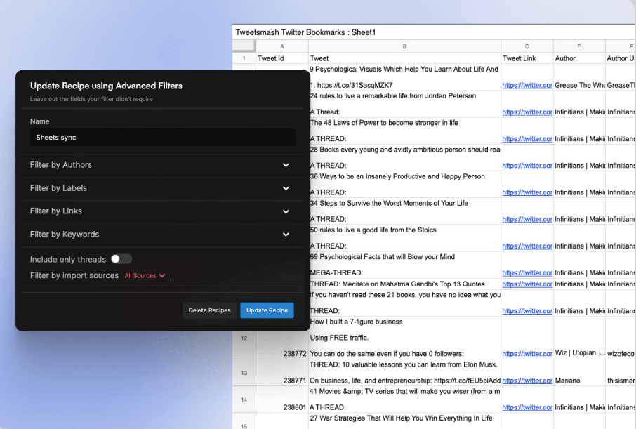Select row 14 header in spreadsheet
The image size is (636, 429).
[244, 400]
